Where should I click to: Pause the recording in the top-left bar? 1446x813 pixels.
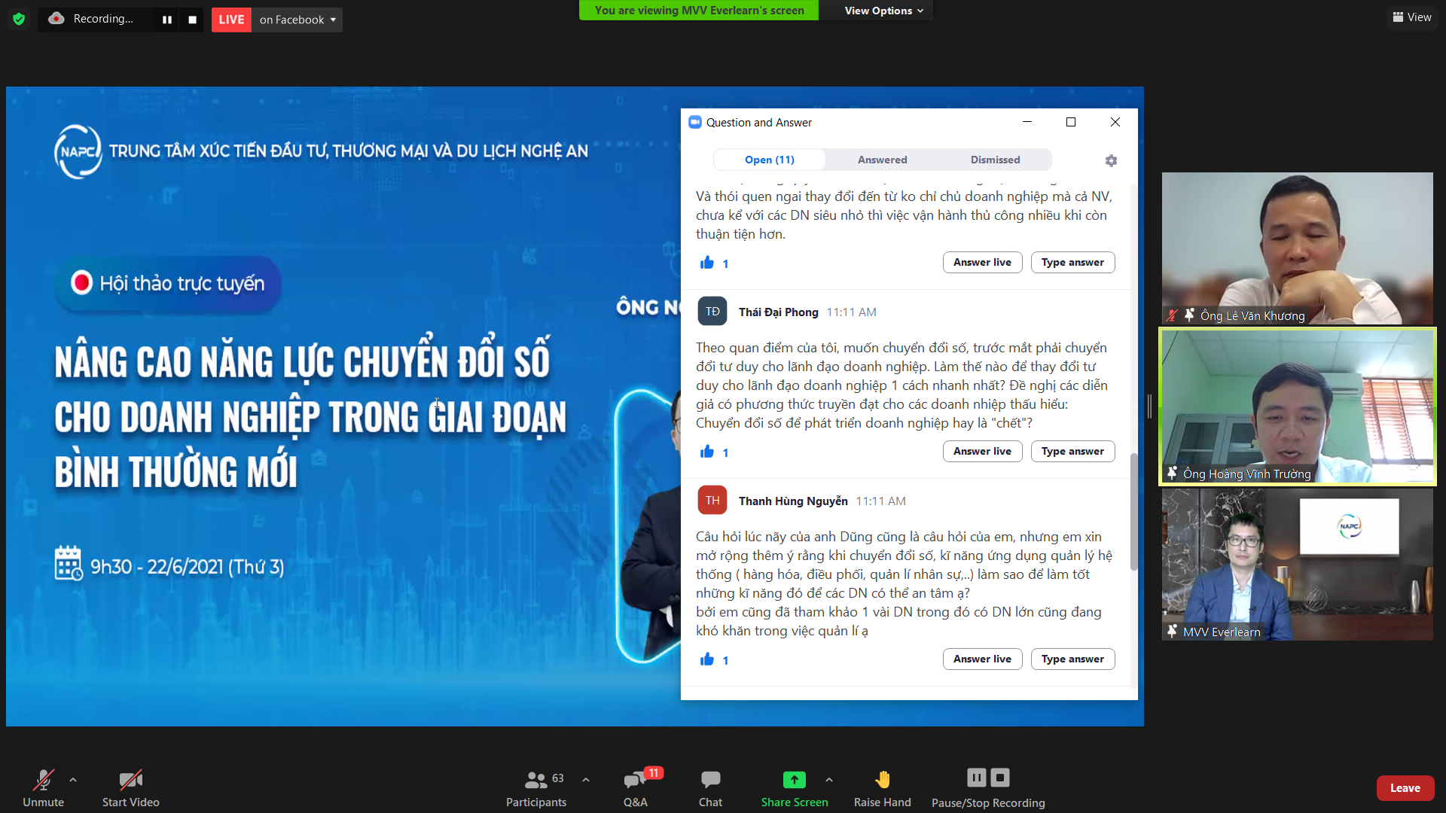click(167, 19)
